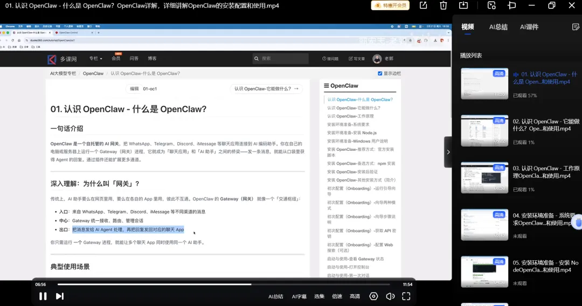Delete video using the trash icon

[443, 5]
